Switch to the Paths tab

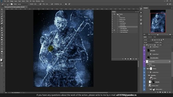155,37
